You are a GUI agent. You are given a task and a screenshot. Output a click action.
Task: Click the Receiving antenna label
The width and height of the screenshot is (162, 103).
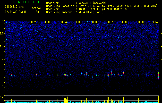(59, 12)
